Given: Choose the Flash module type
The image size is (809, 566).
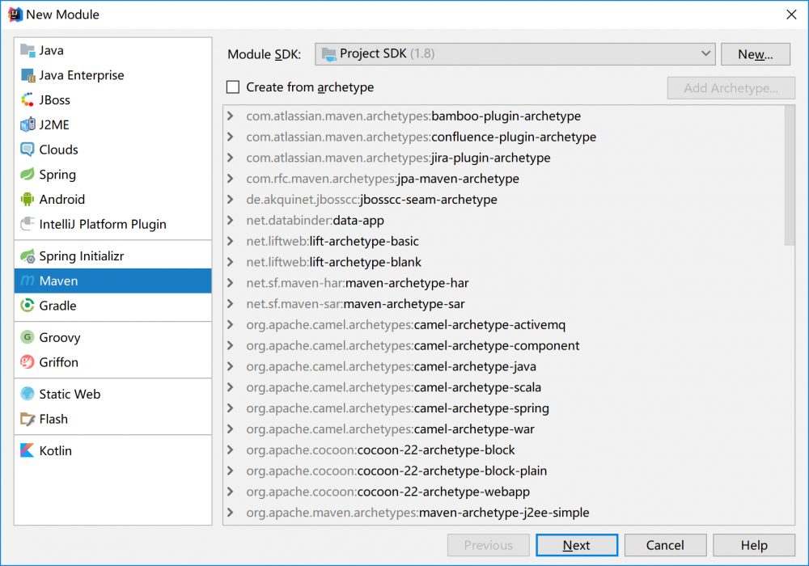Looking at the screenshot, I should click(x=53, y=419).
